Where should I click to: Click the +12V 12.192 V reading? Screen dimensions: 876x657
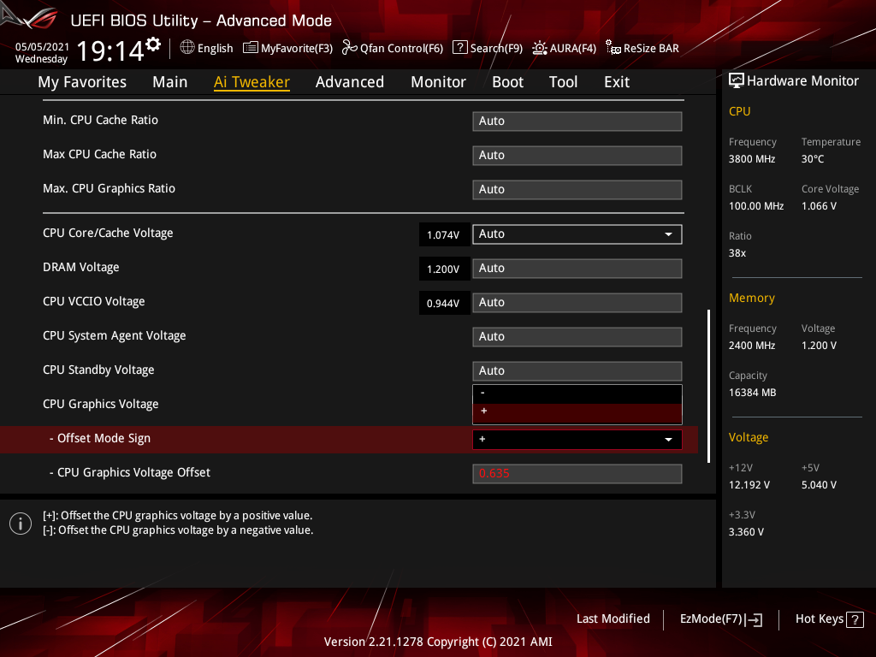point(749,485)
